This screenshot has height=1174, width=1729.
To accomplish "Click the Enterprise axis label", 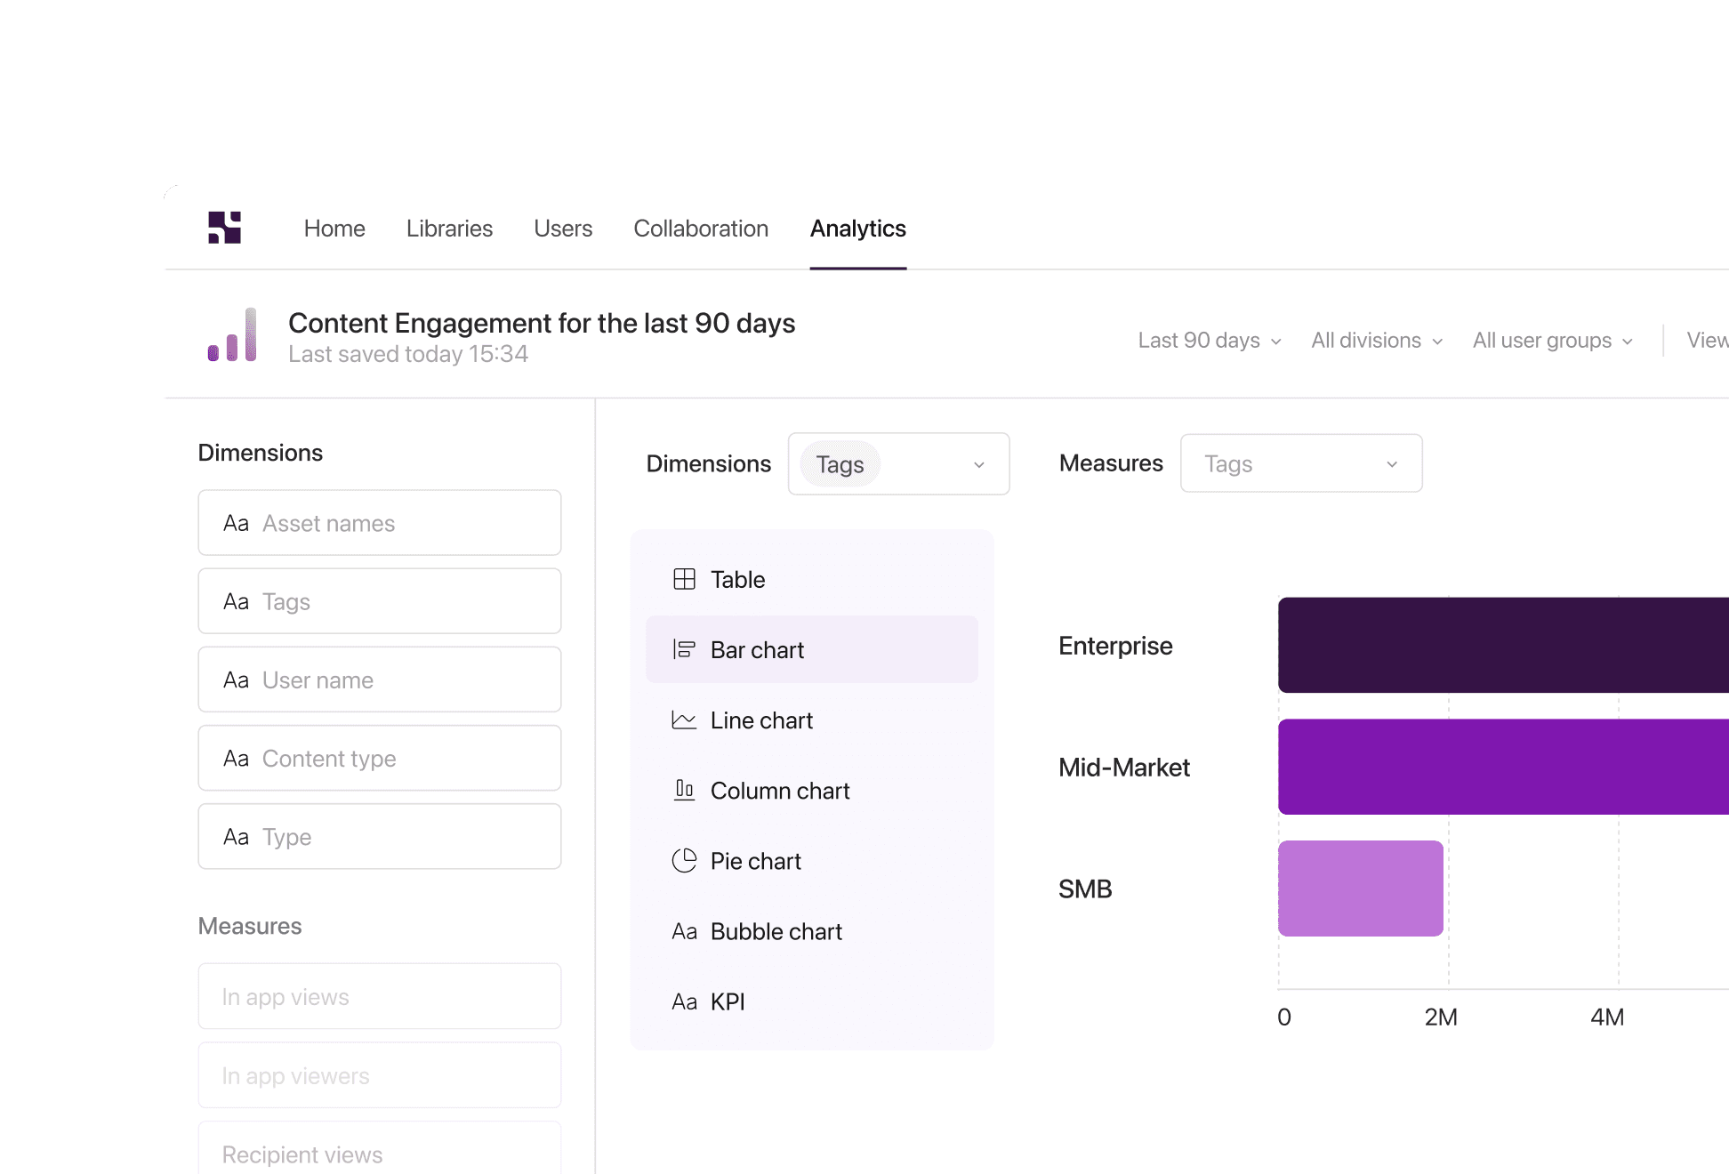I will [1115, 646].
